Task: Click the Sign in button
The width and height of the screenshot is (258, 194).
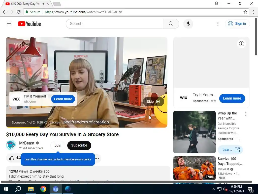Action: pos(237,23)
